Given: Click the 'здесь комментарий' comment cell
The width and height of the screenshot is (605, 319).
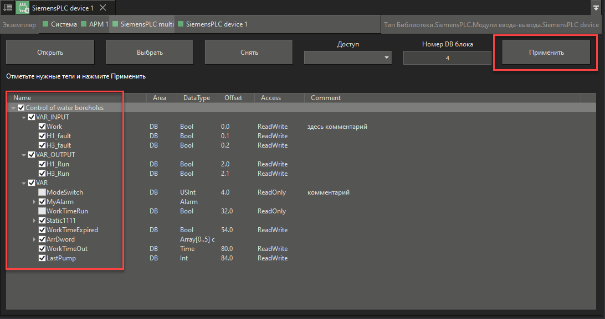Looking at the screenshot, I should 337,126.
